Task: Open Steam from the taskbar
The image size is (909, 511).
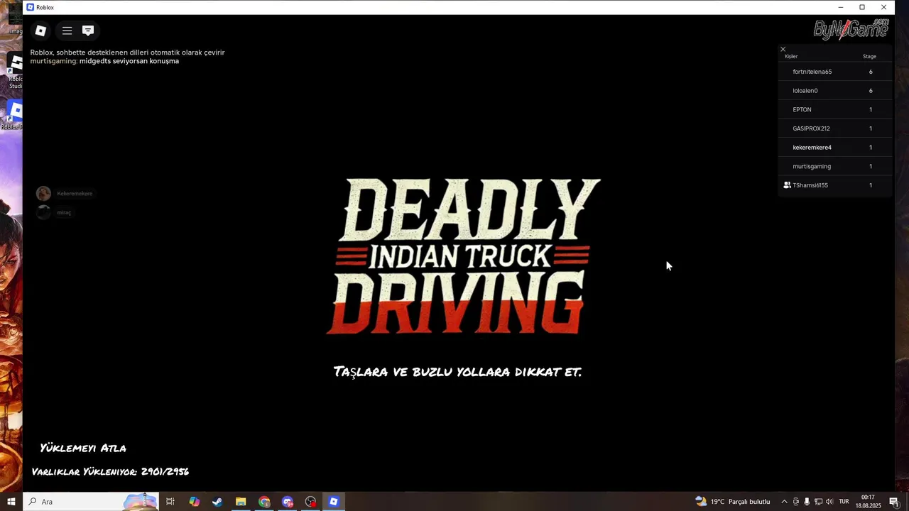Action: click(x=217, y=502)
